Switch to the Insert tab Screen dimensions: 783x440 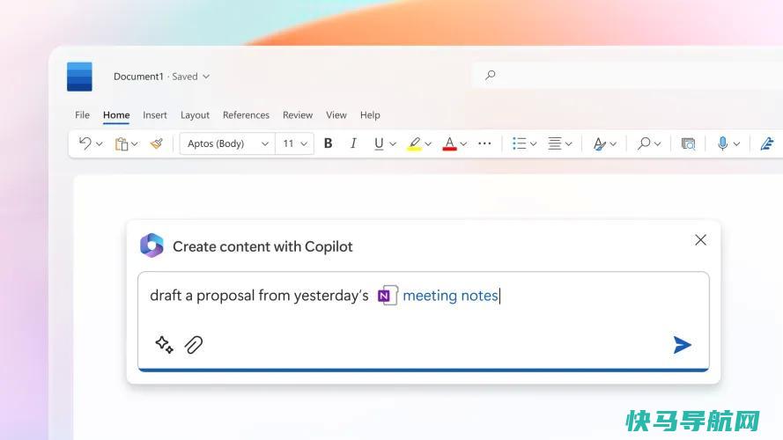click(x=155, y=114)
